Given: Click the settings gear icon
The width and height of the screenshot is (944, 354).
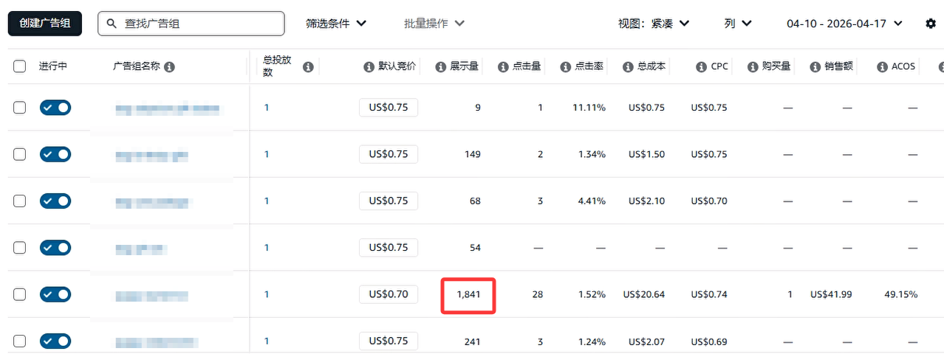Looking at the screenshot, I should (x=931, y=24).
